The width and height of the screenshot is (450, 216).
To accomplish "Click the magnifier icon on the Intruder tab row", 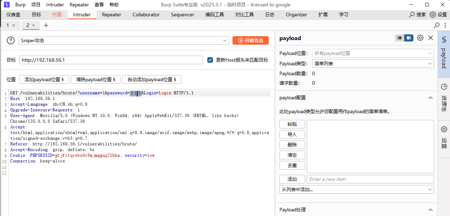I will pos(437,25).
